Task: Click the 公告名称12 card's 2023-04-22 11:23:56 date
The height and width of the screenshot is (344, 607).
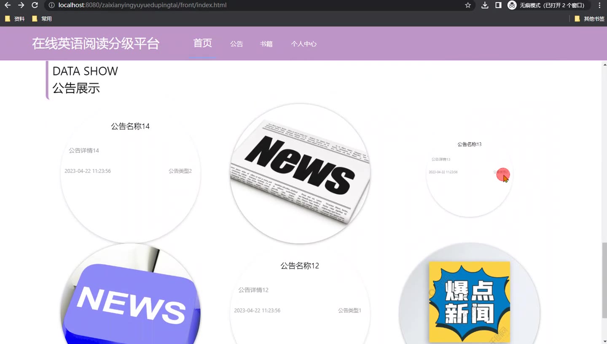Action: coord(257,310)
